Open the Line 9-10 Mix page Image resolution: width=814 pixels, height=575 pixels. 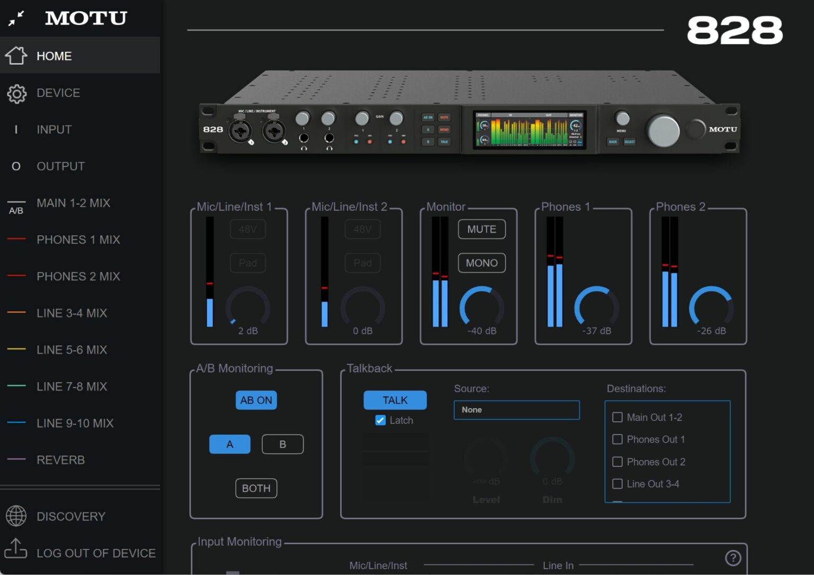click(75, 423)
